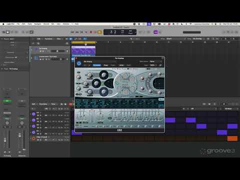Viewport: 240px width, 180px height.
Task: Click the Forward transport button
Action: (77, 32)
